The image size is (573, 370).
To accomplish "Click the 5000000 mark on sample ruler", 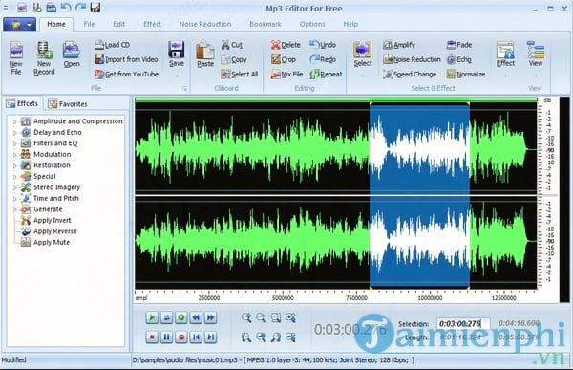I will [x=283, y=298].
